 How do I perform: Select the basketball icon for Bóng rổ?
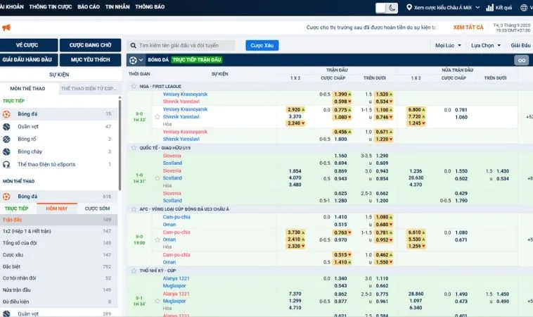6,139
